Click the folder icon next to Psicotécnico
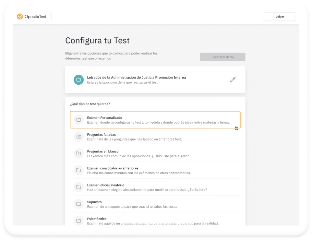Image resolution: width=312 pixels, height=241 pixels. point(78,221)
